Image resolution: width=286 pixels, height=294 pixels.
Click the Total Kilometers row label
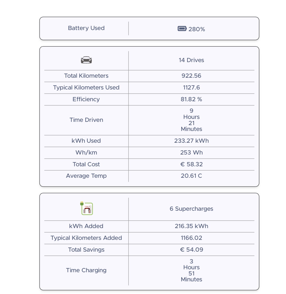(86, 76)
